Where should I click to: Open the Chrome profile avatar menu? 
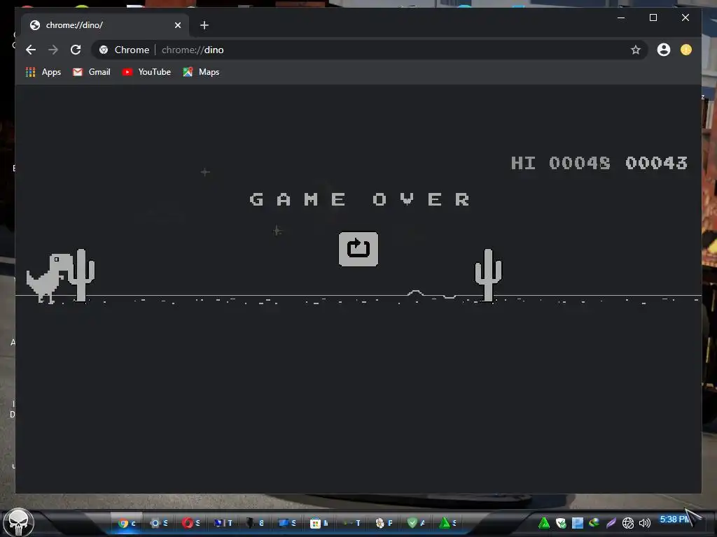pyautogui.click(x=664, y=50)
